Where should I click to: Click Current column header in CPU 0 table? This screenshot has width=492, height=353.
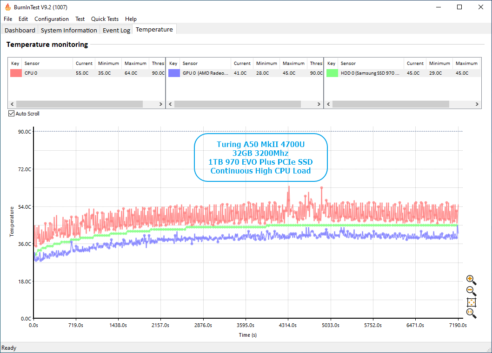[84, 63]
